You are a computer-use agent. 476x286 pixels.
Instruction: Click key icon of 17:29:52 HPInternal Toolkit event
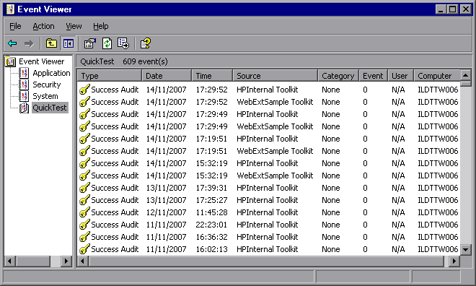(84, 90)
